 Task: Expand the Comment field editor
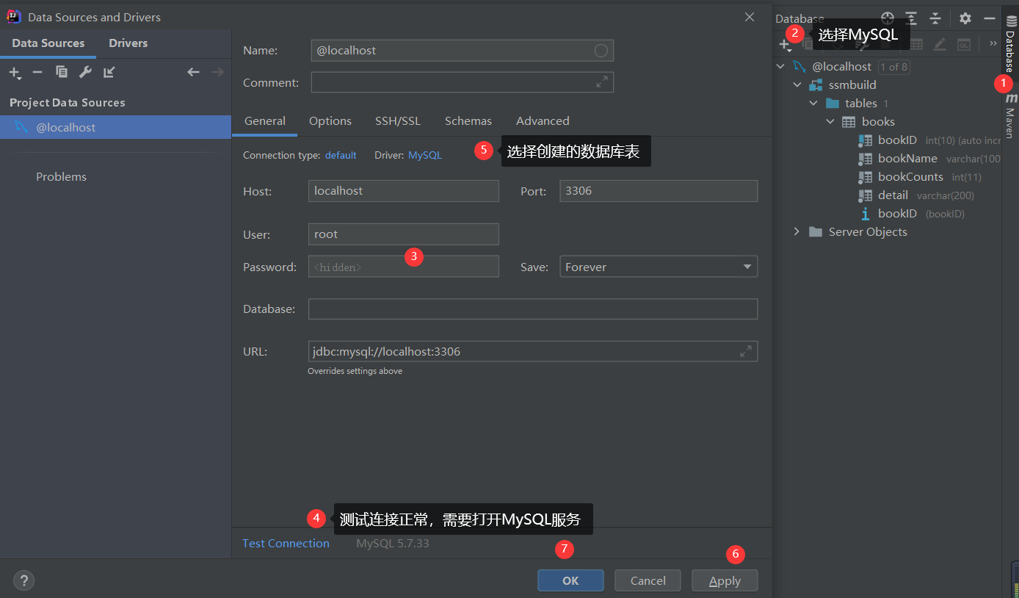click(602, 82)
